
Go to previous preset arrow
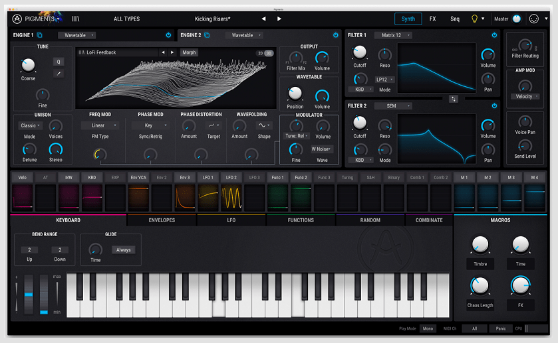[x=263, y=19]
